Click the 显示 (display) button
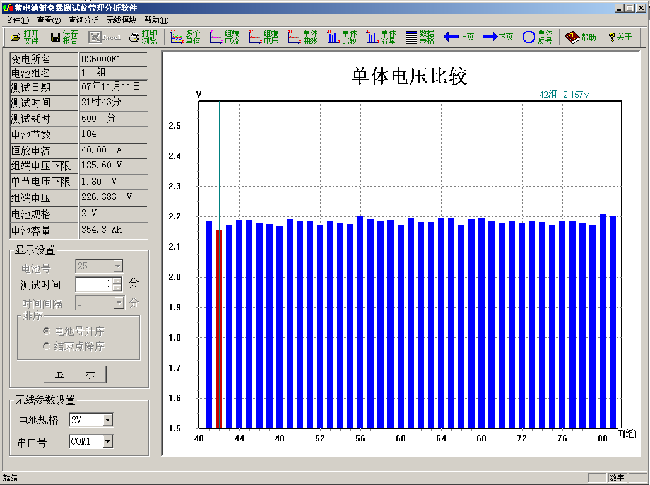The width and height of the screenshot is (650, 485). click(74, 374)
